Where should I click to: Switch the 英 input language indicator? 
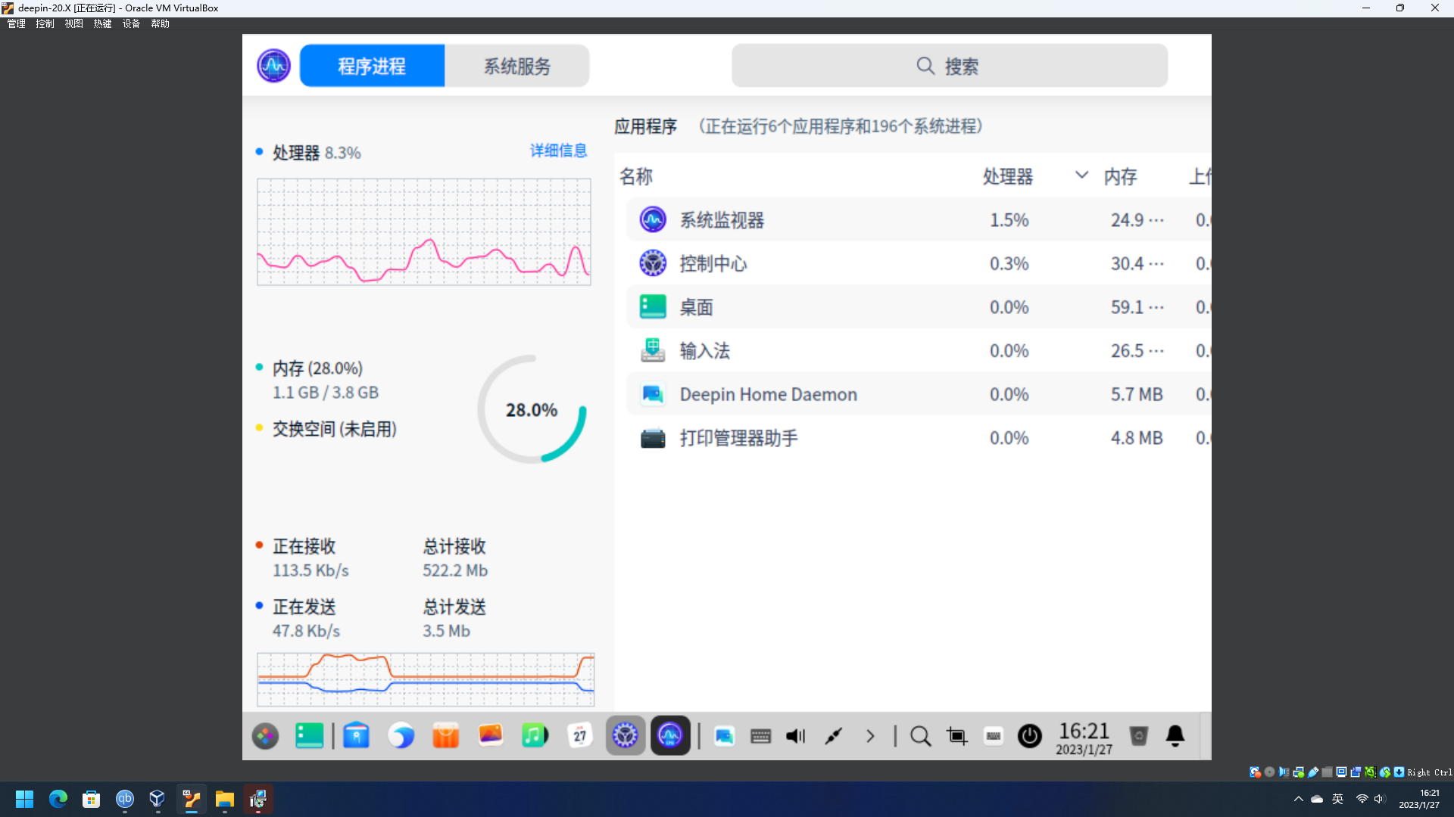[x=1337, y=798]
